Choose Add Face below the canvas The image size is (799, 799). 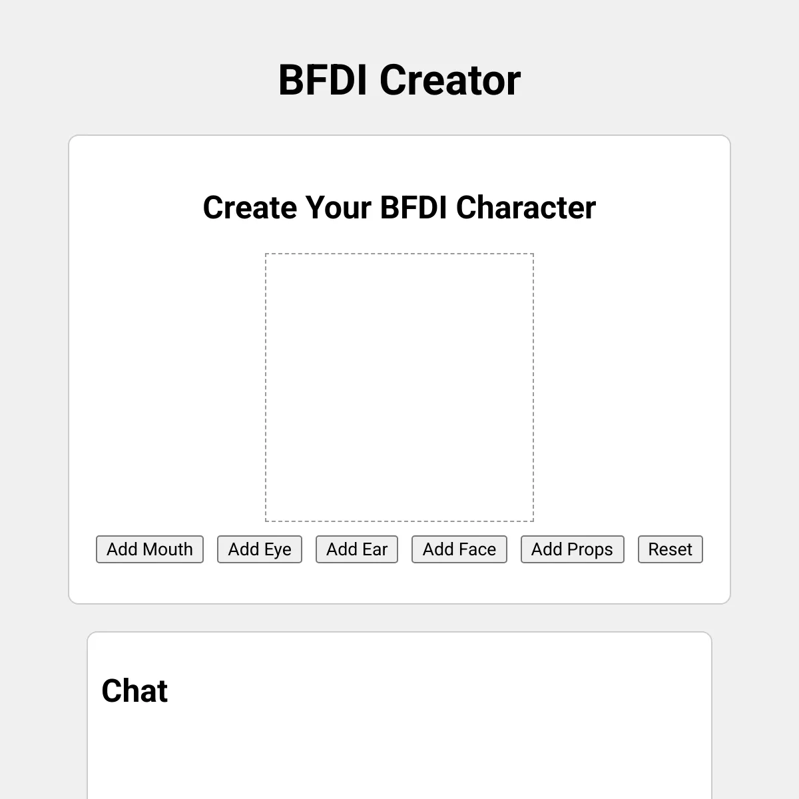click(x=459, y=549)
